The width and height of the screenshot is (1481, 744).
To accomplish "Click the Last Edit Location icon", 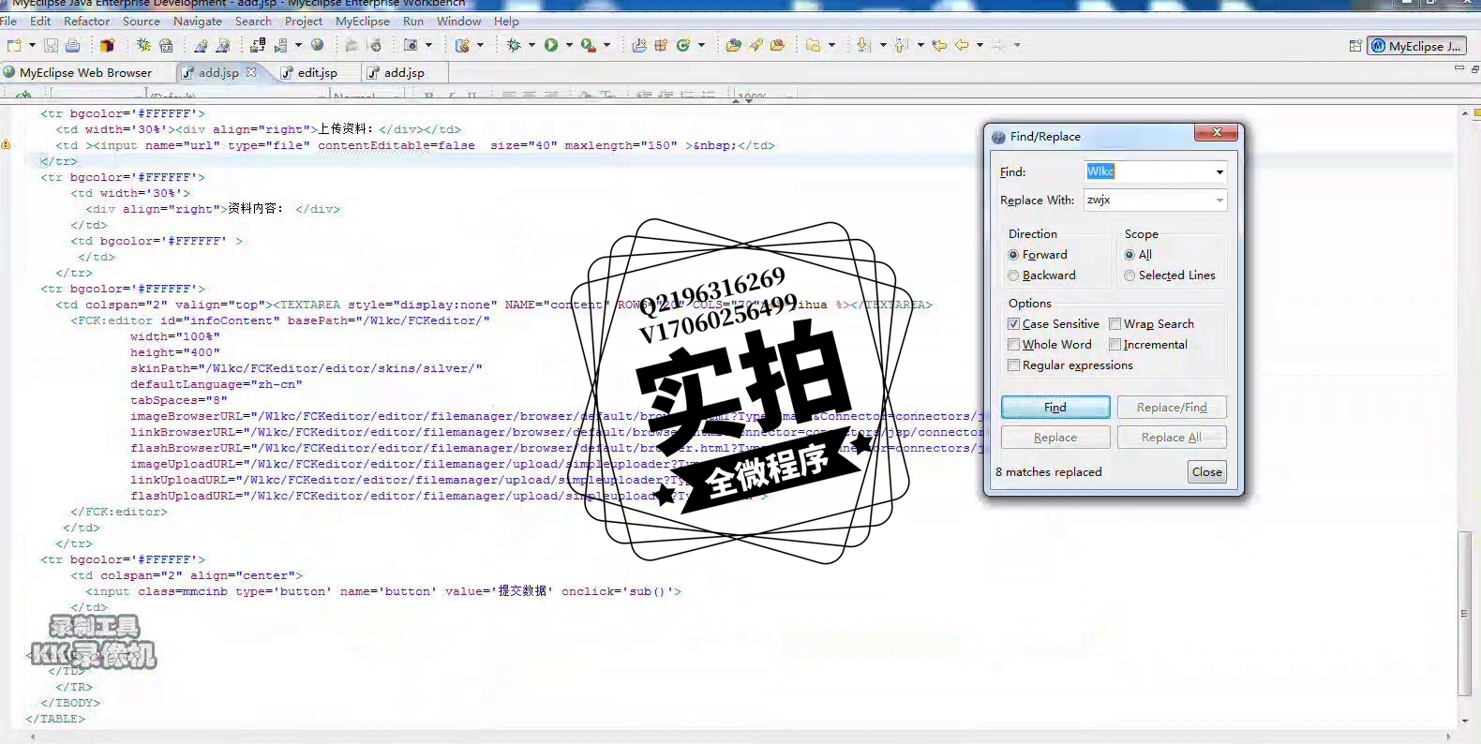I will click(x=939, y=45).
